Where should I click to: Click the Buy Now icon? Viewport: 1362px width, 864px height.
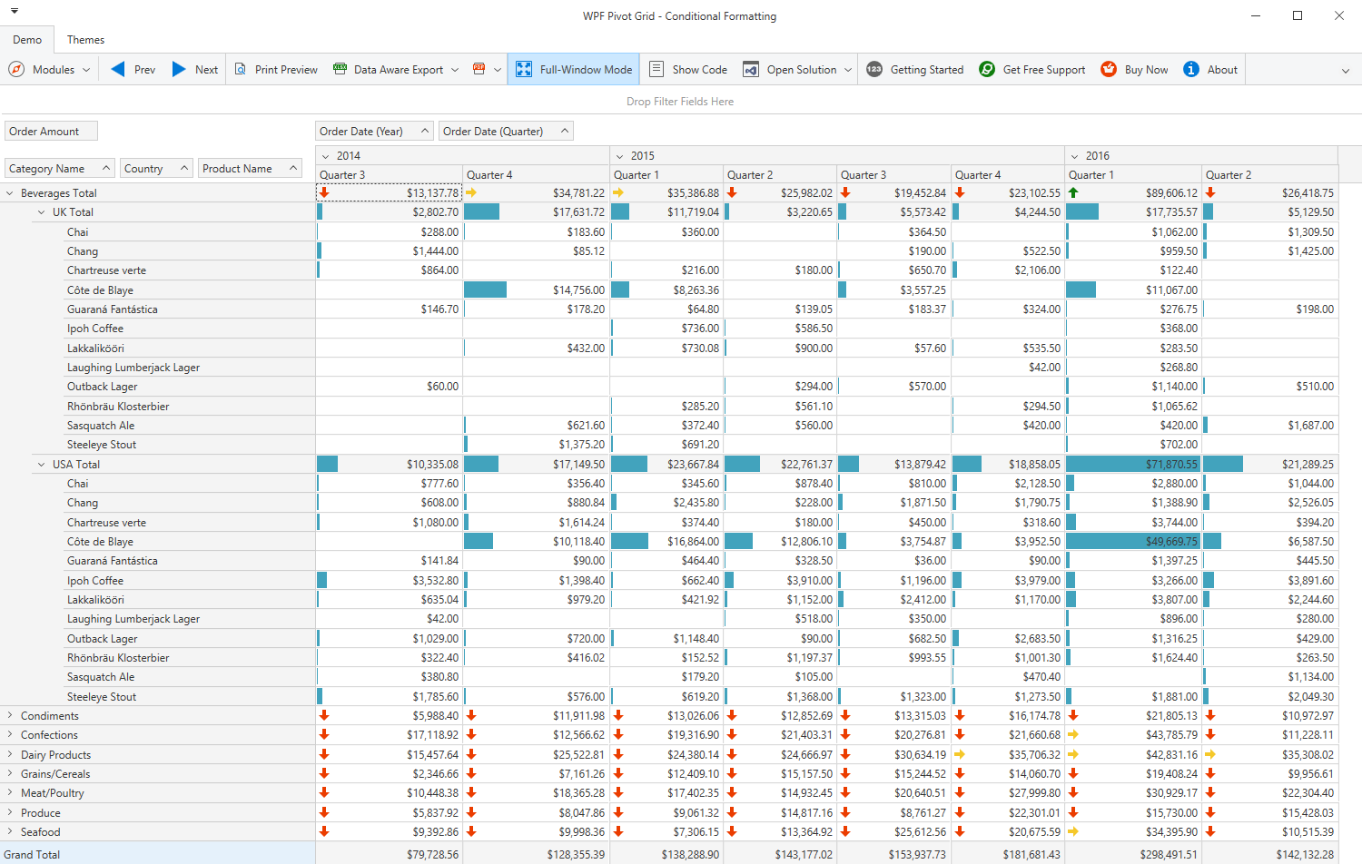click(x=1109, y=70)
